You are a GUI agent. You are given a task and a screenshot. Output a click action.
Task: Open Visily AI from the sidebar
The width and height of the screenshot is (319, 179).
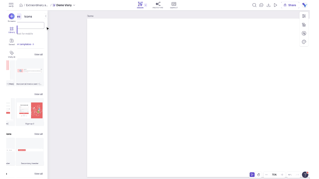coord(12,53)
